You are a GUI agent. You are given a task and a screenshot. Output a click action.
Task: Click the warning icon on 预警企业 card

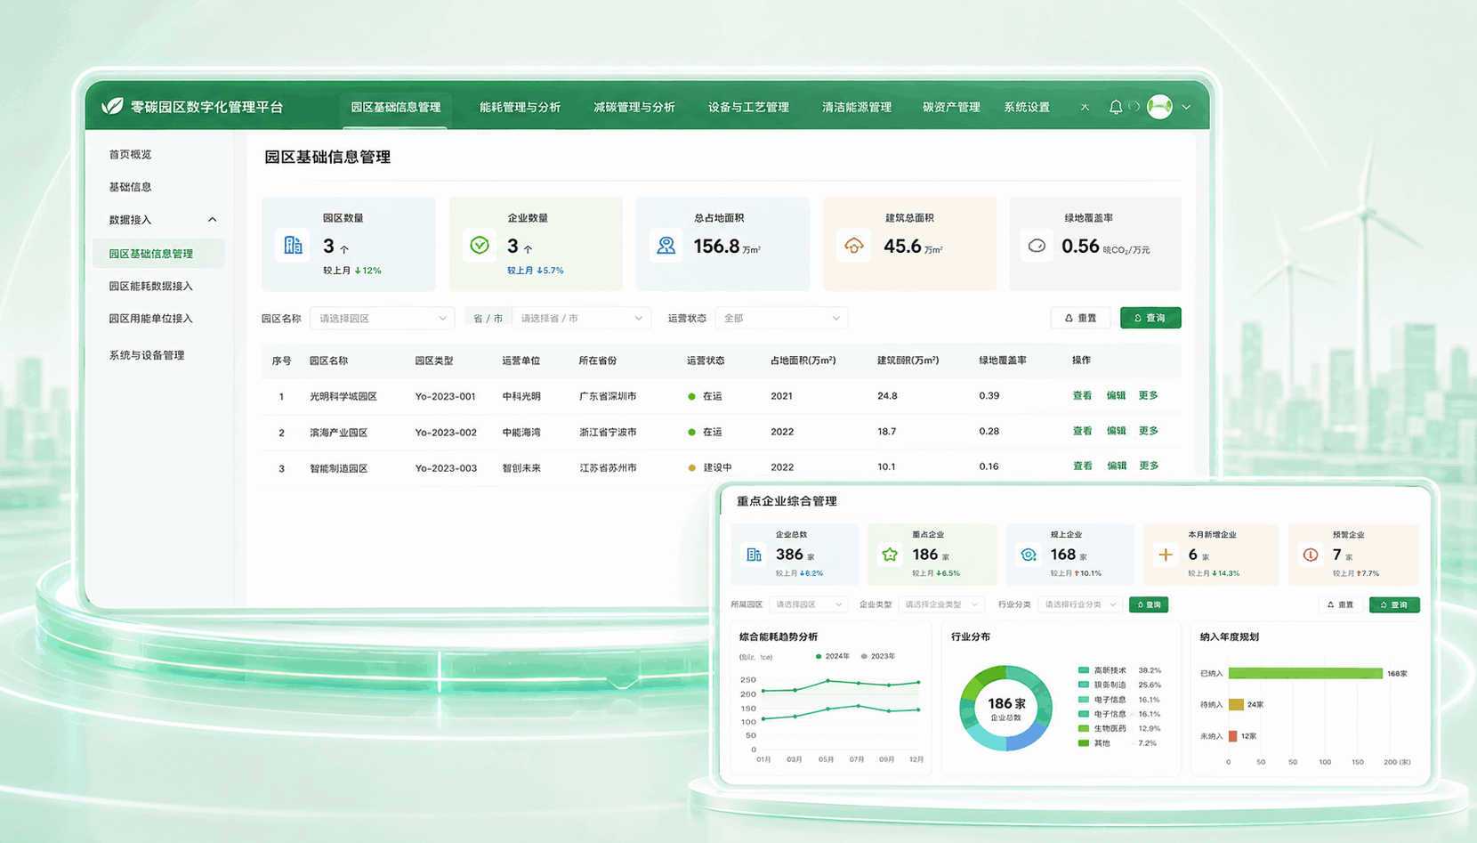[x=1310, y=555]
